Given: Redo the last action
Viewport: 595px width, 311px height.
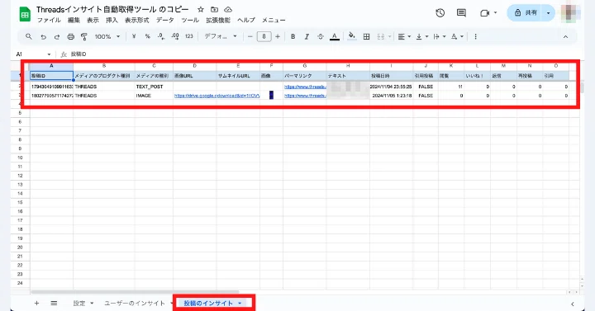Looking at the screenshot, I should (57, 37).
